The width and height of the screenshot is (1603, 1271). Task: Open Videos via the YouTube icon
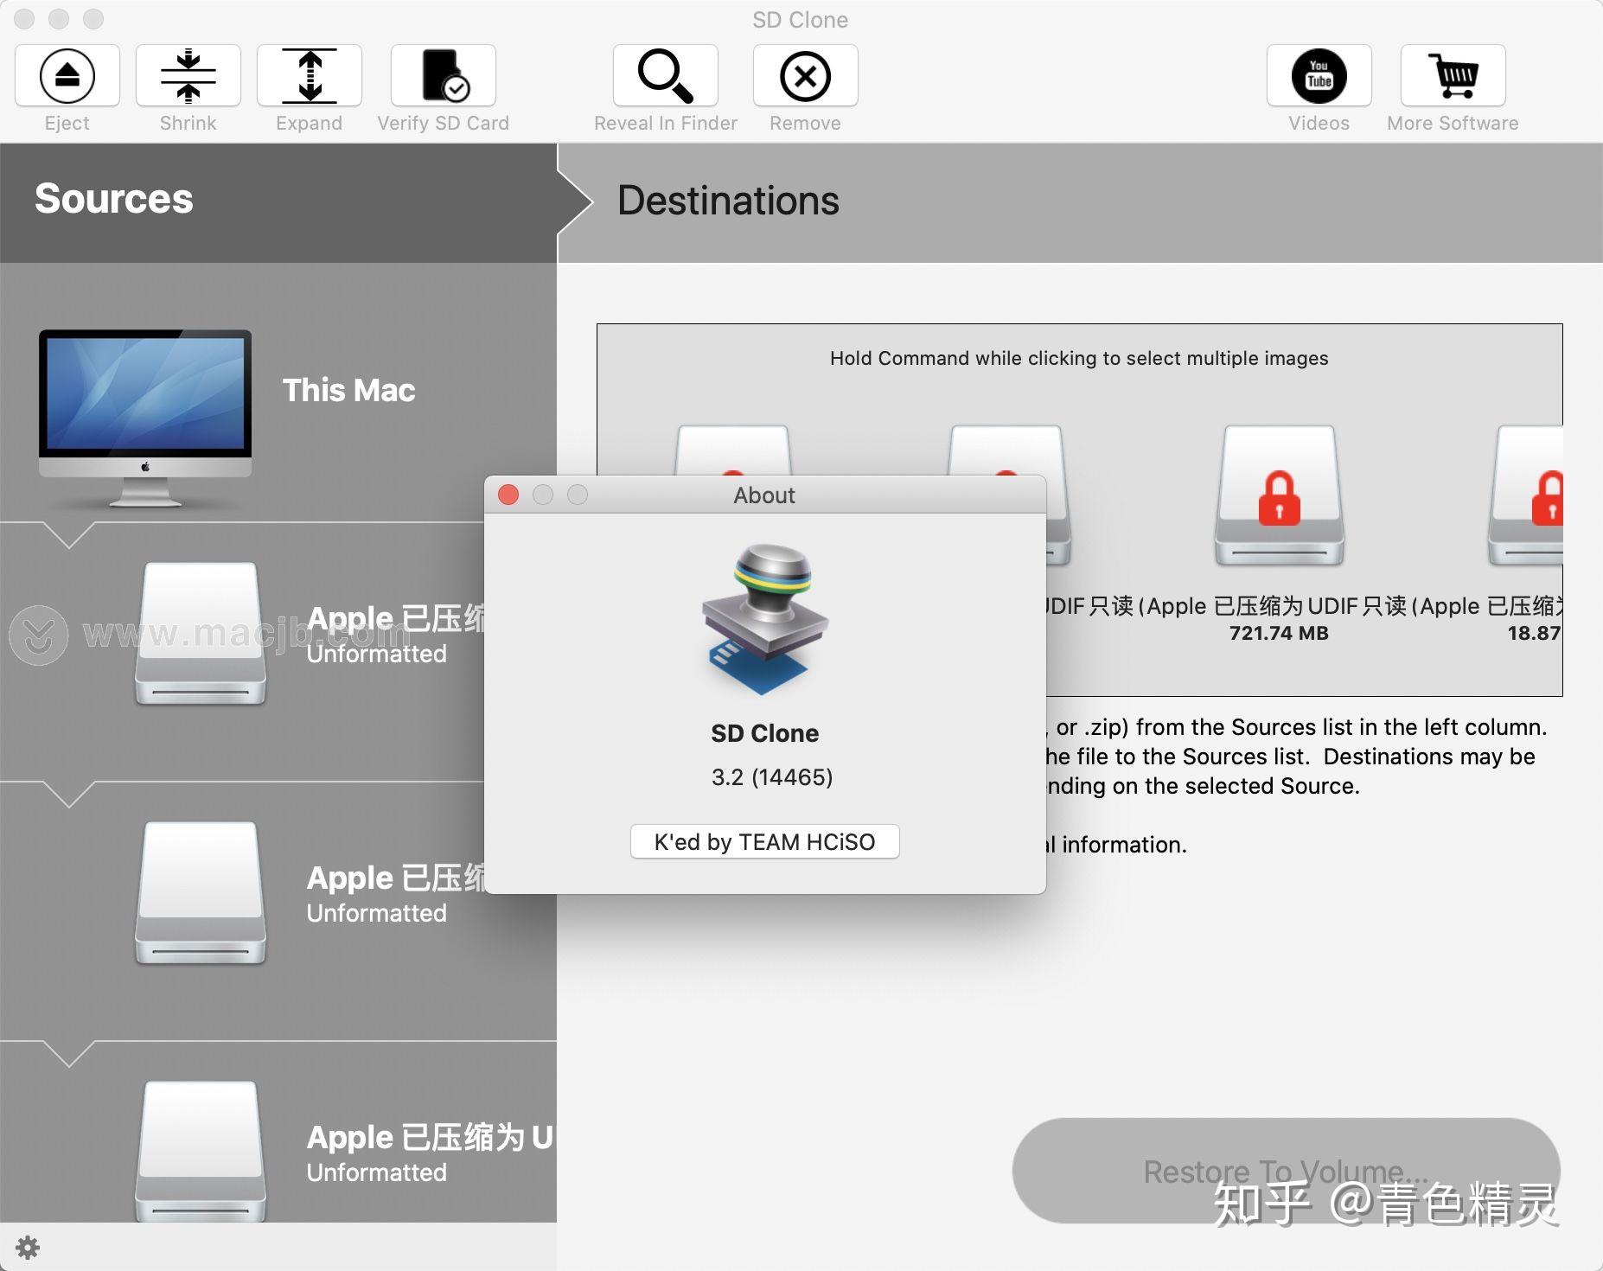[x=1318, y=75]
